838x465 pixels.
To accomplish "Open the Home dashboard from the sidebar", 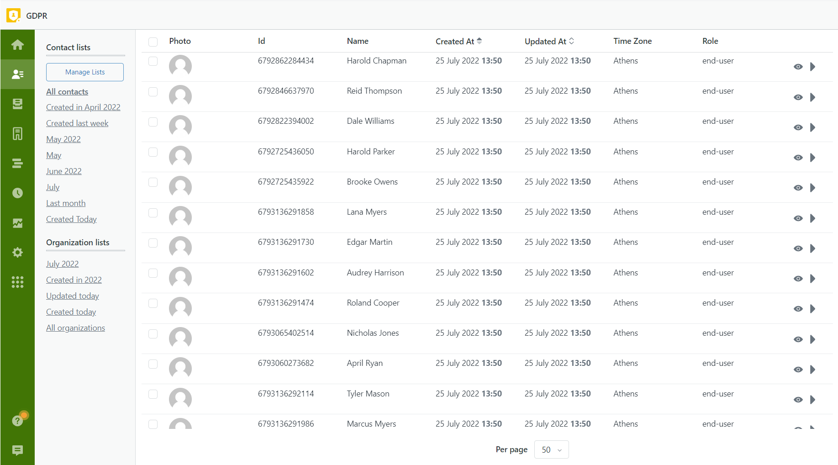I will pyautogui.click(x=17, y=44).
